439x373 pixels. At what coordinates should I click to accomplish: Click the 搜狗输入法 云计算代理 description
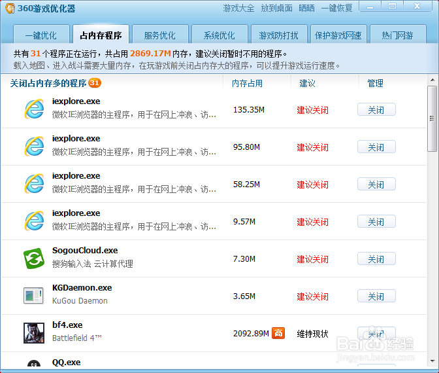pos(92,264)
